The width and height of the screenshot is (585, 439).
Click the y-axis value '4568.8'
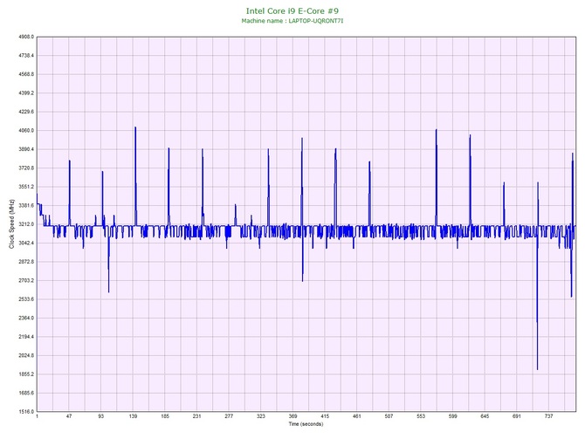click(x=26, y=74)
